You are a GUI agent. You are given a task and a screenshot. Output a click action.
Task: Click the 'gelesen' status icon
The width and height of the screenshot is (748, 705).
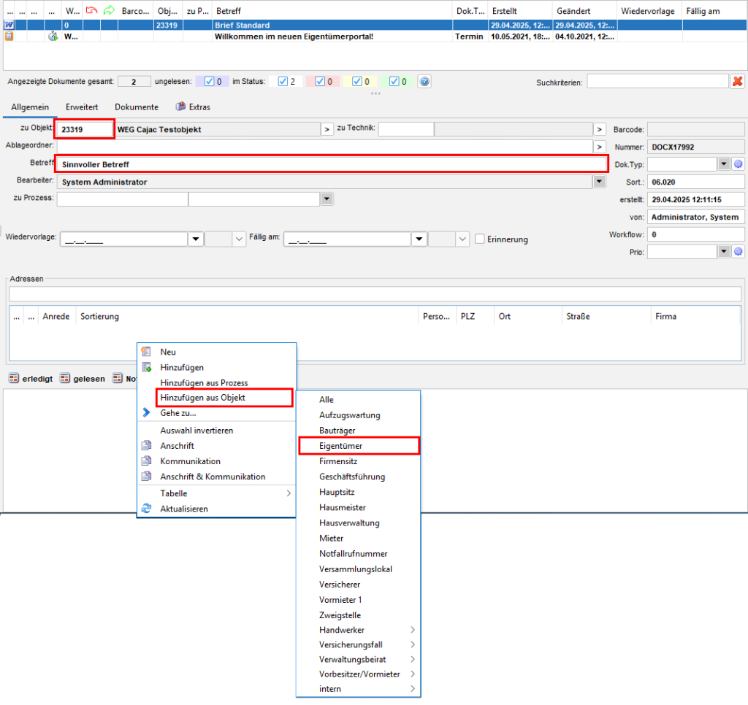pos(64,379)
